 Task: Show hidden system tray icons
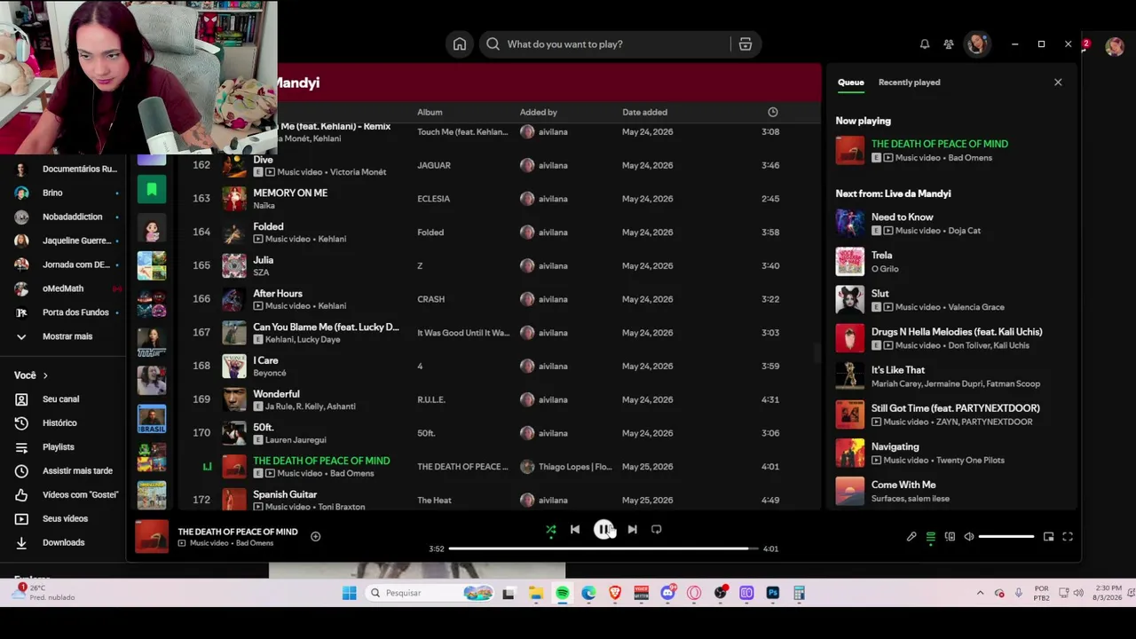980,594
